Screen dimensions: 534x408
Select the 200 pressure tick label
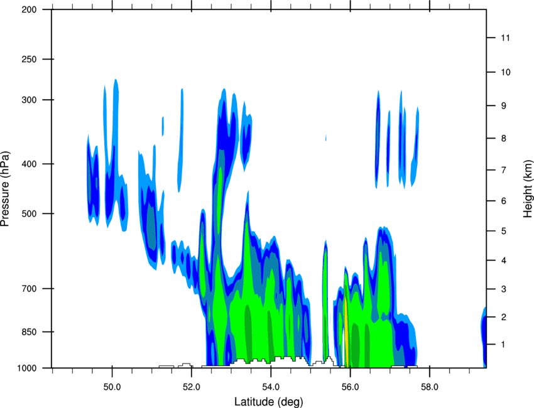29,9
